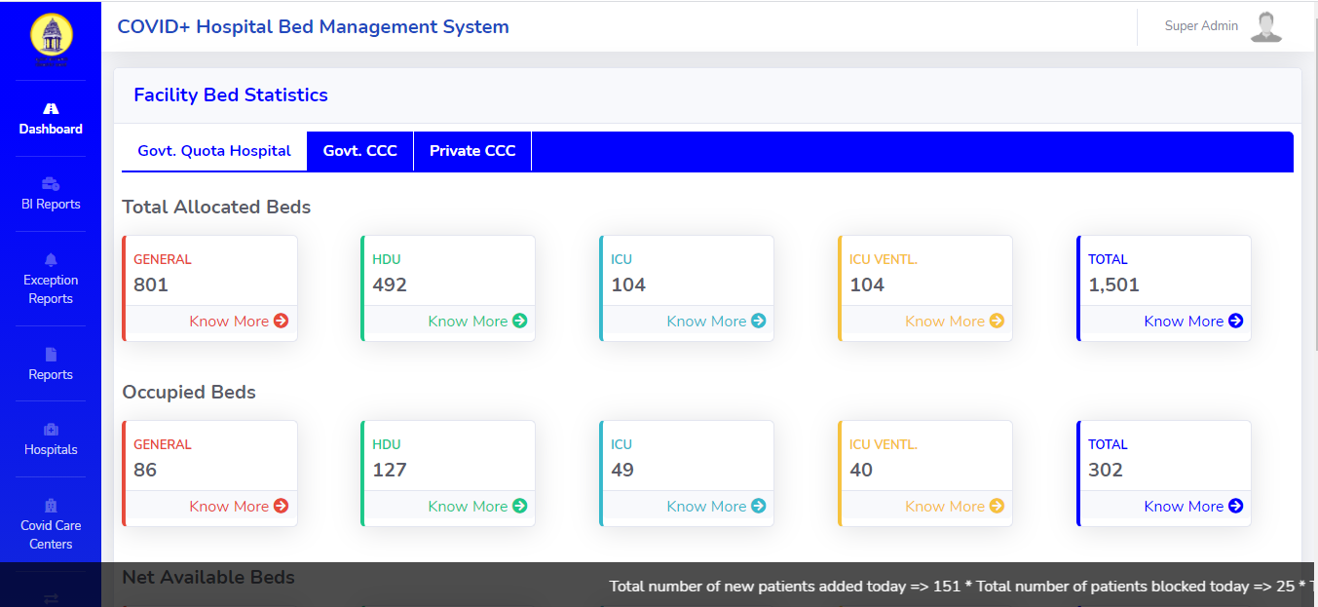Click the occupied General value 86
Image resolution: width=1318 pixels, height=607 pixels.
click(145, 470)
